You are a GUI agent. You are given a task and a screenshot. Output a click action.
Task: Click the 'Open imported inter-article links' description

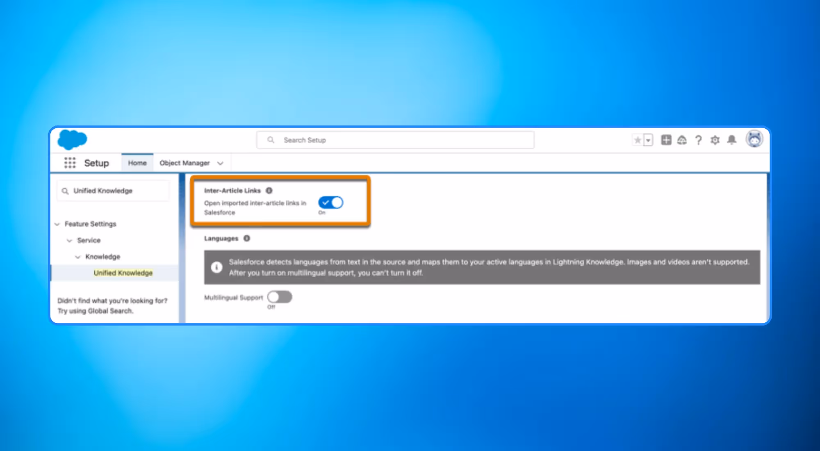point(255,208)
